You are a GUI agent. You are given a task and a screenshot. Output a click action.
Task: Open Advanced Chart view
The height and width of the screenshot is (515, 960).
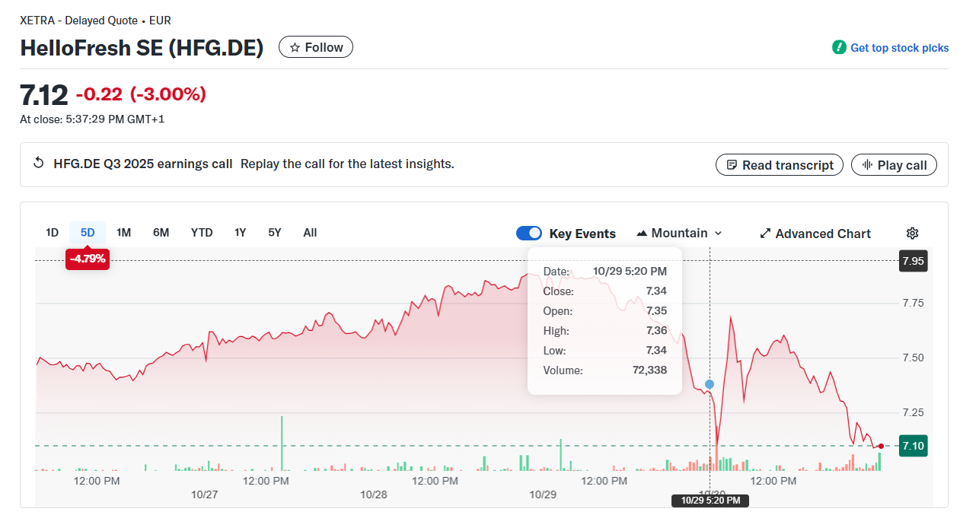tap(815, 234)
